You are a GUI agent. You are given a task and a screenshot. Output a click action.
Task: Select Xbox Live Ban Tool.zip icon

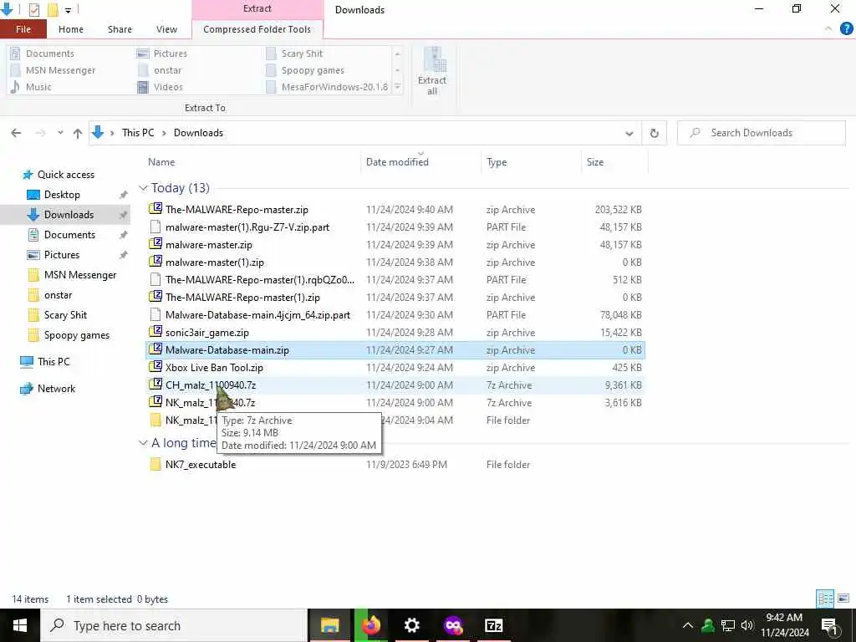[x=155, y=368]
